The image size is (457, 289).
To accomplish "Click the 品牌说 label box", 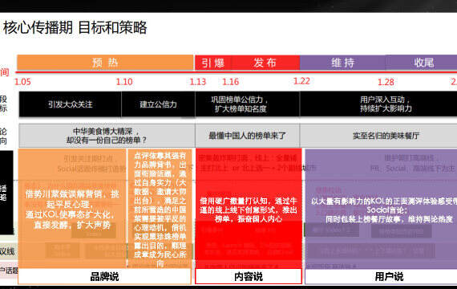I will tap(105, 276).
